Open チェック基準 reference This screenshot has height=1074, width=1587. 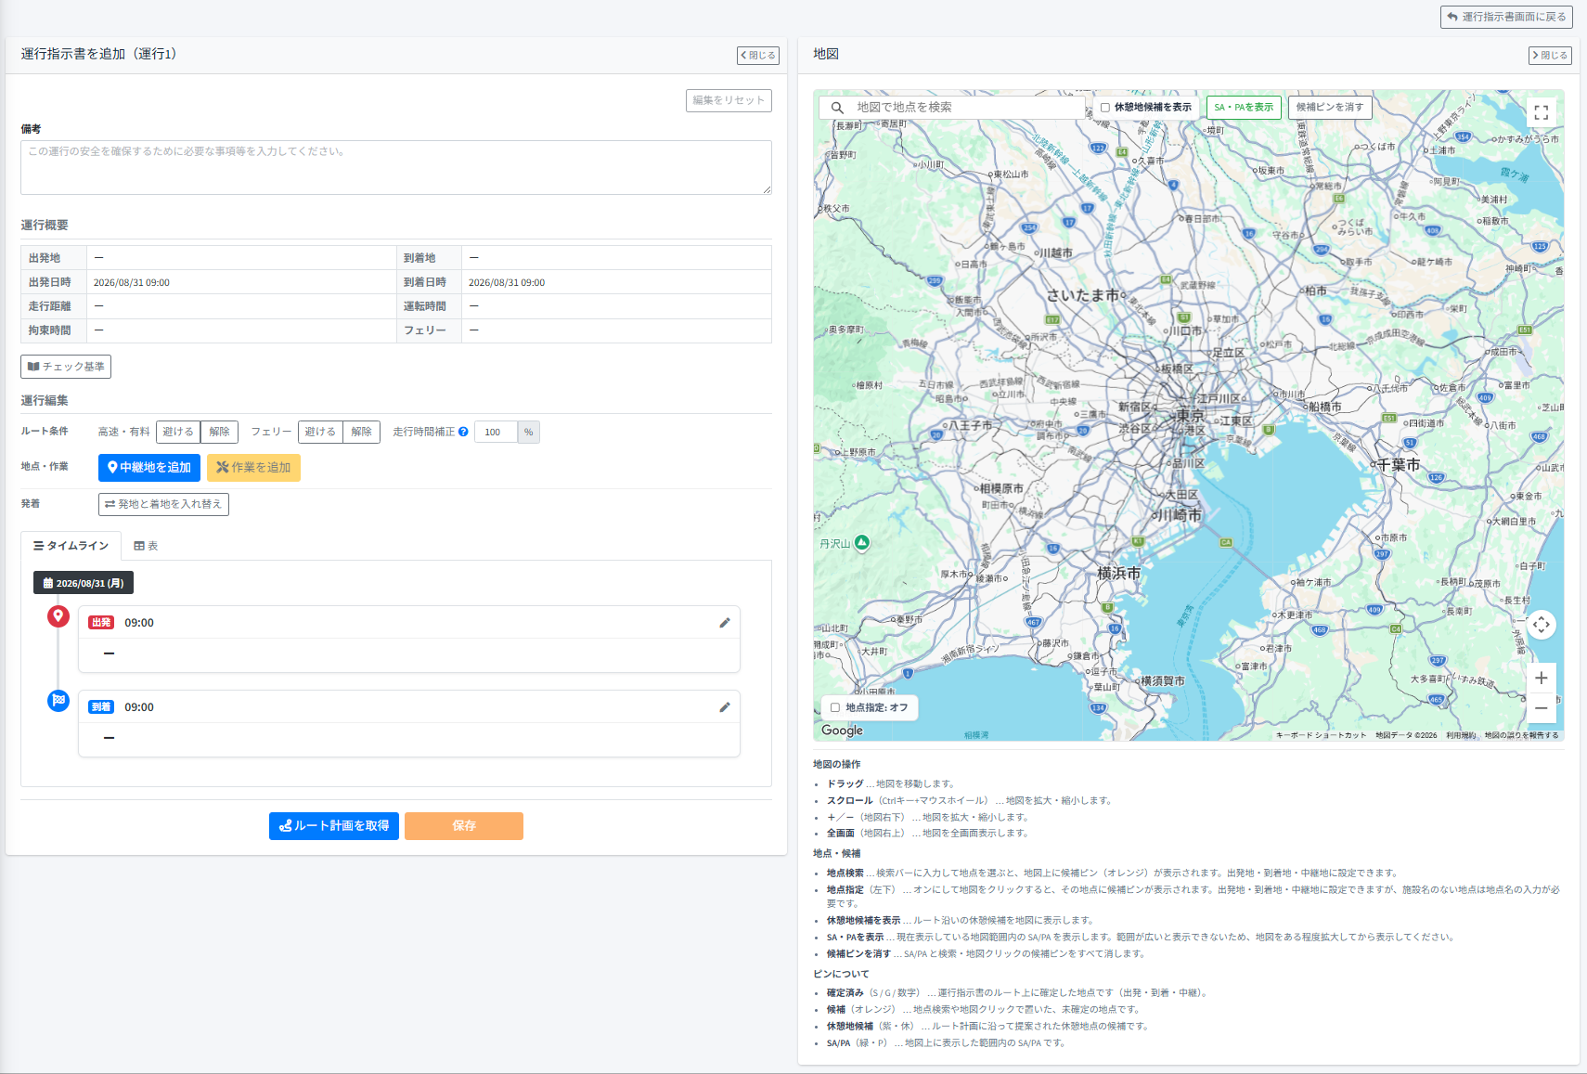[x=66, y=367]
